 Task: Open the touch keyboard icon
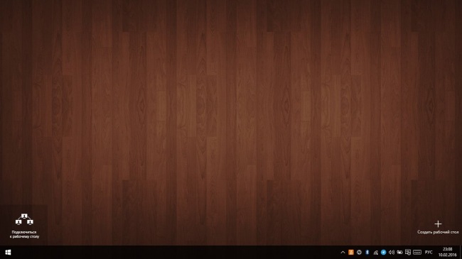pyautogui.click(x=417, y=252)
